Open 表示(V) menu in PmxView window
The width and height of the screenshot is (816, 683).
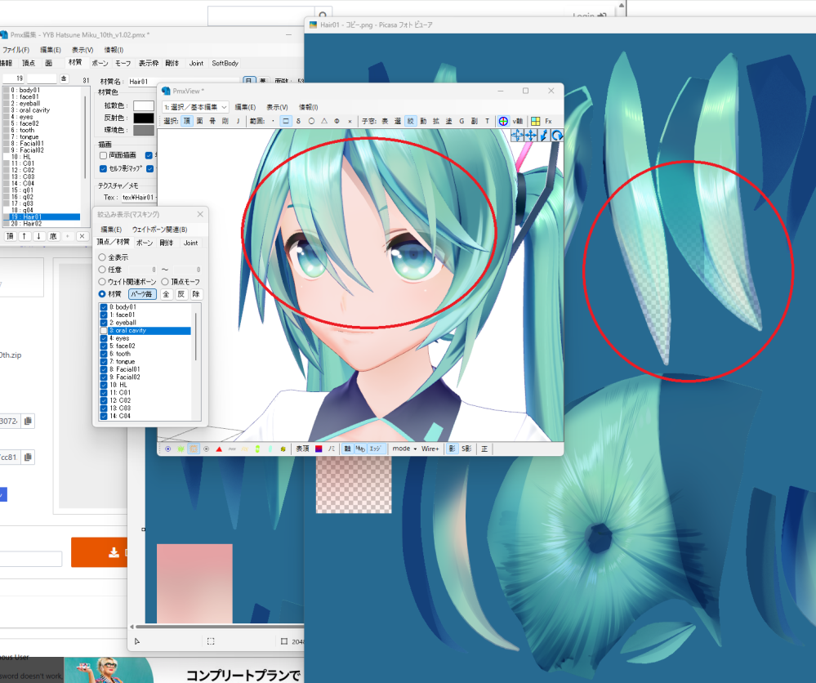[x=277, y=107]
